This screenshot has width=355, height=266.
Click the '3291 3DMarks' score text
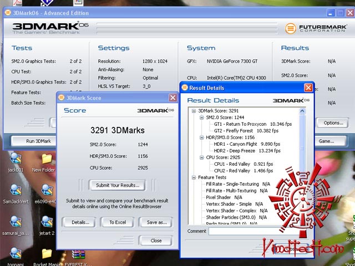pyautogui.click(x=117, y=130)
